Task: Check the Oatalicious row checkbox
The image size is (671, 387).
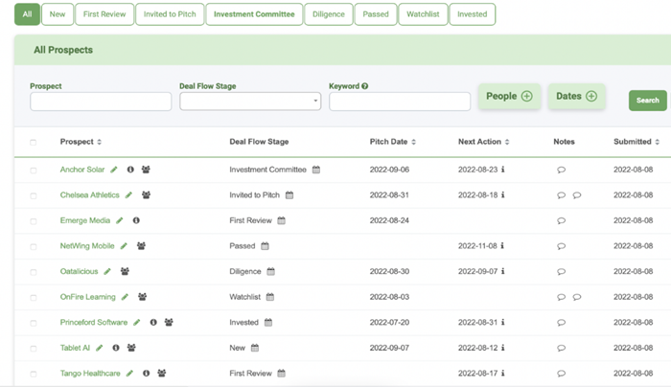Action: [34, 272]
